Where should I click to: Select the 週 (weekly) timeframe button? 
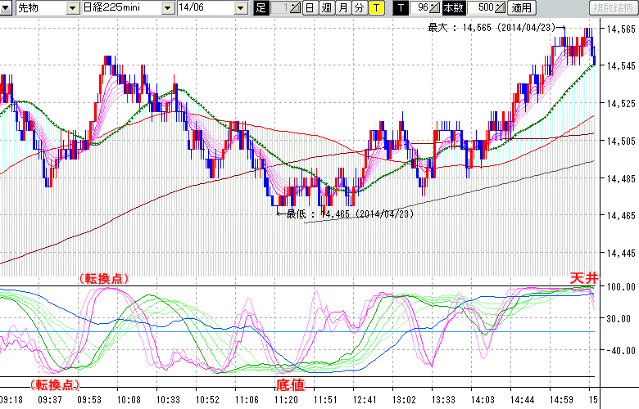[325, 8]
